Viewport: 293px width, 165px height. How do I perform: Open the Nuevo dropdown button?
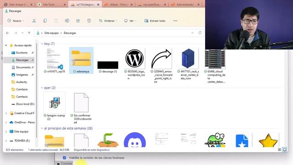pyautogui.click(x=16, y=21)
